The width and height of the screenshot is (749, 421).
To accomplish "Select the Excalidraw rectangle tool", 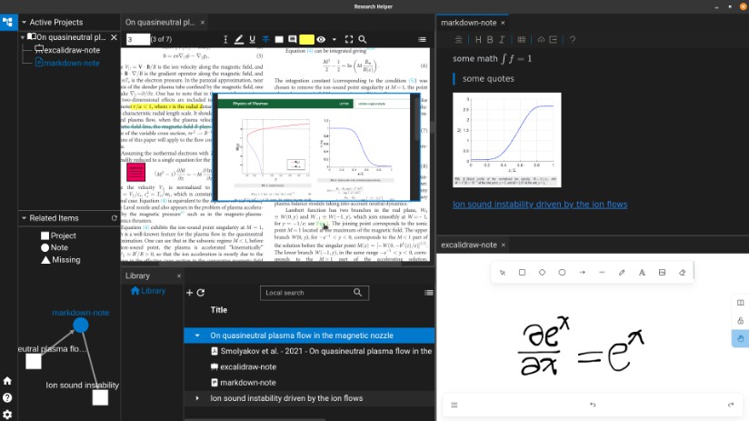I will (522, 272).
